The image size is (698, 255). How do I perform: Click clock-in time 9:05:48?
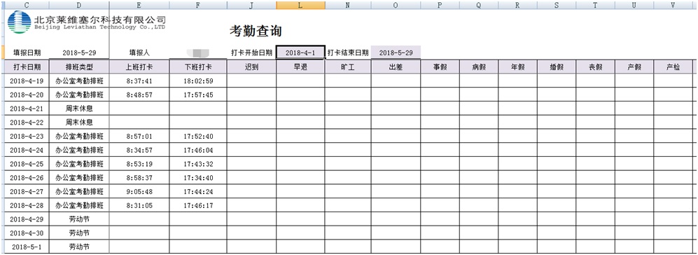(x=139, y=192)
